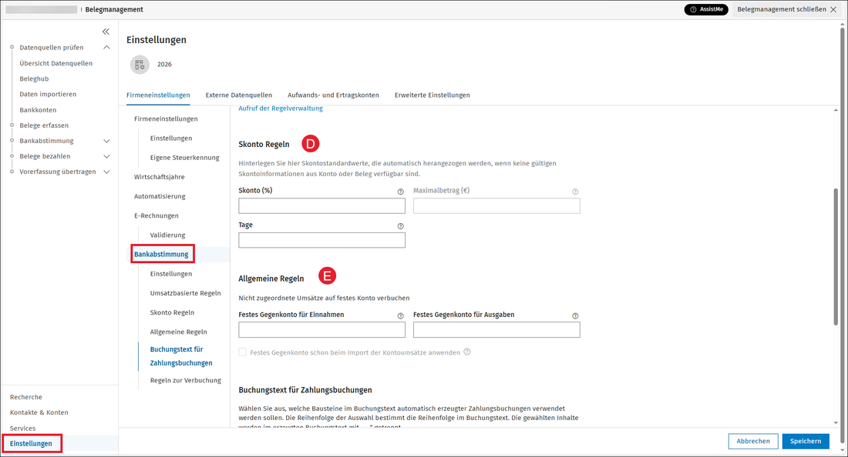The image size is (848, 457).
Task: Expand the Belege bezahlen section
Action: click(x=106, y=156)
